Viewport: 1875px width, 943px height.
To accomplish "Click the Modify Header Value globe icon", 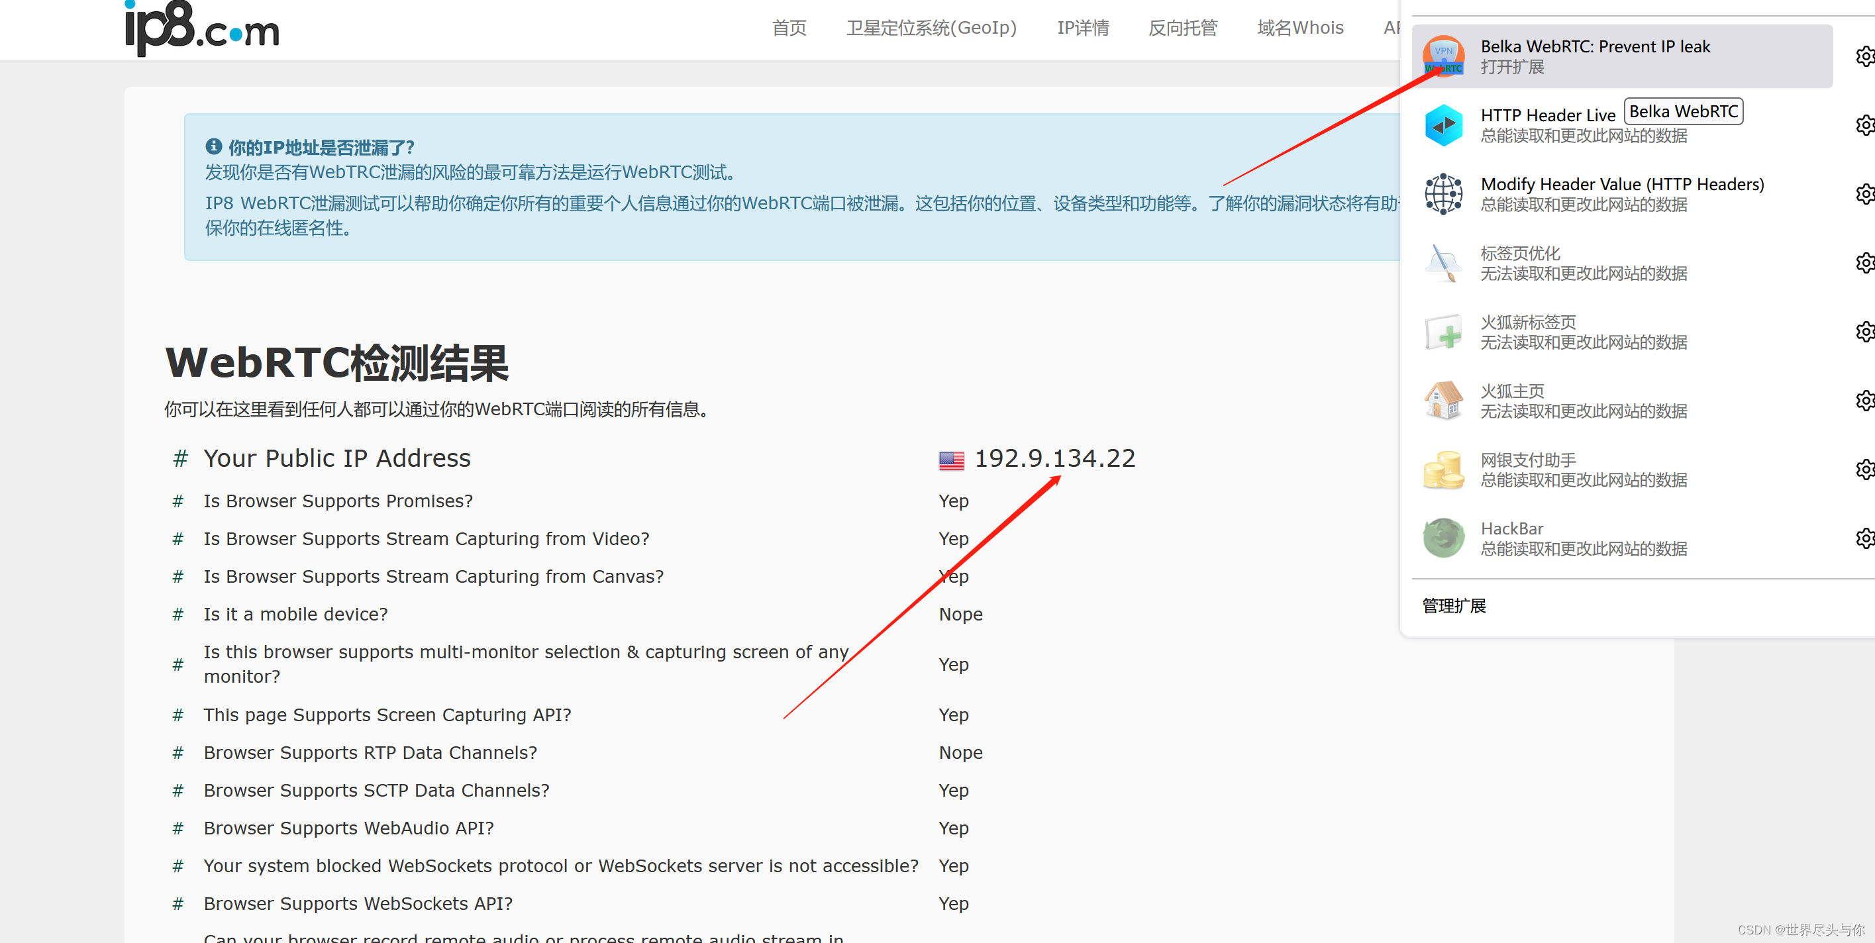I will coord(1443,193).
